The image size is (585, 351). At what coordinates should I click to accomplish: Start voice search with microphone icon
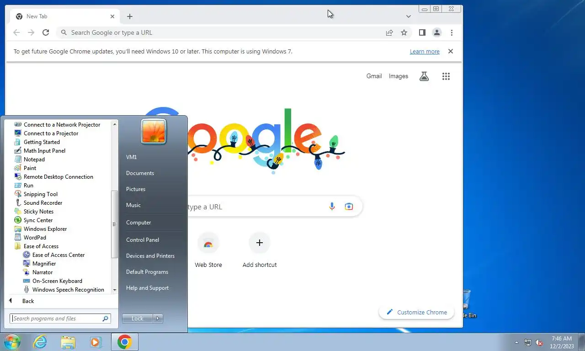(332, 207)
